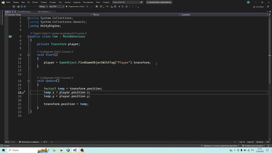Open the Окно menu
Image resolution: width=272 pixels, height=153 pixels.
[x=98, y=2]
